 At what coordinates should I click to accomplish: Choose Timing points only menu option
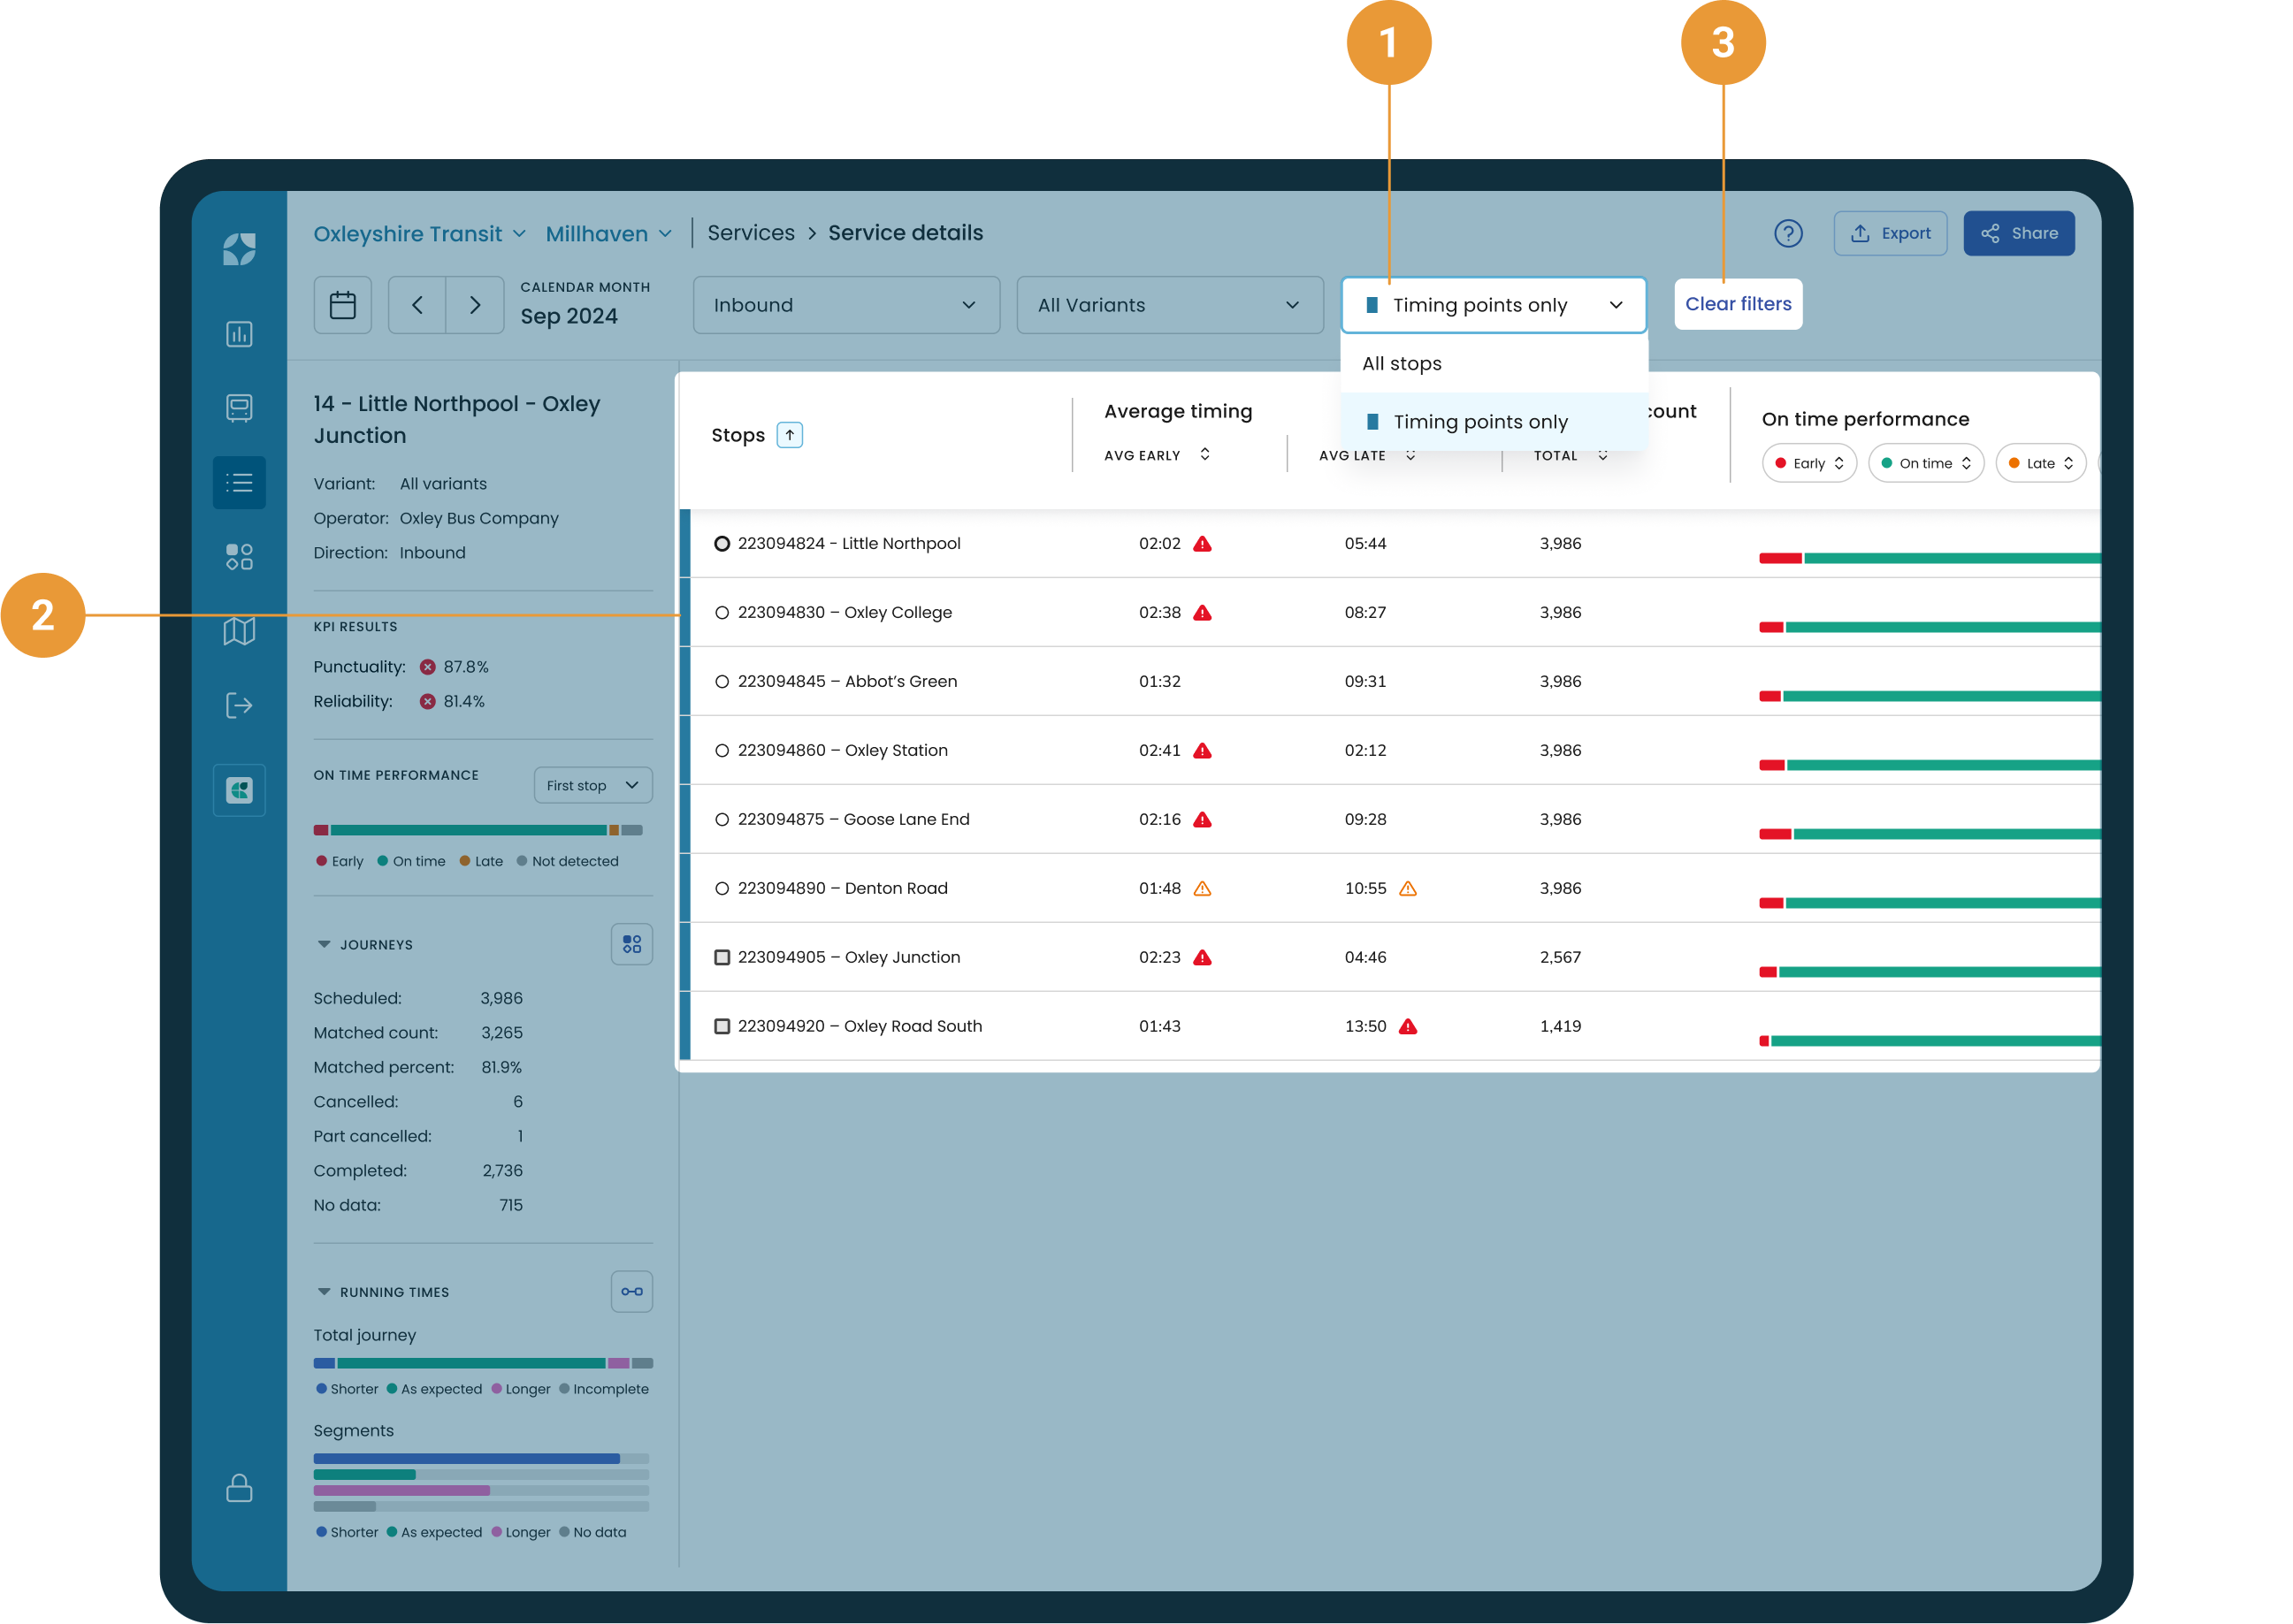1479,422
